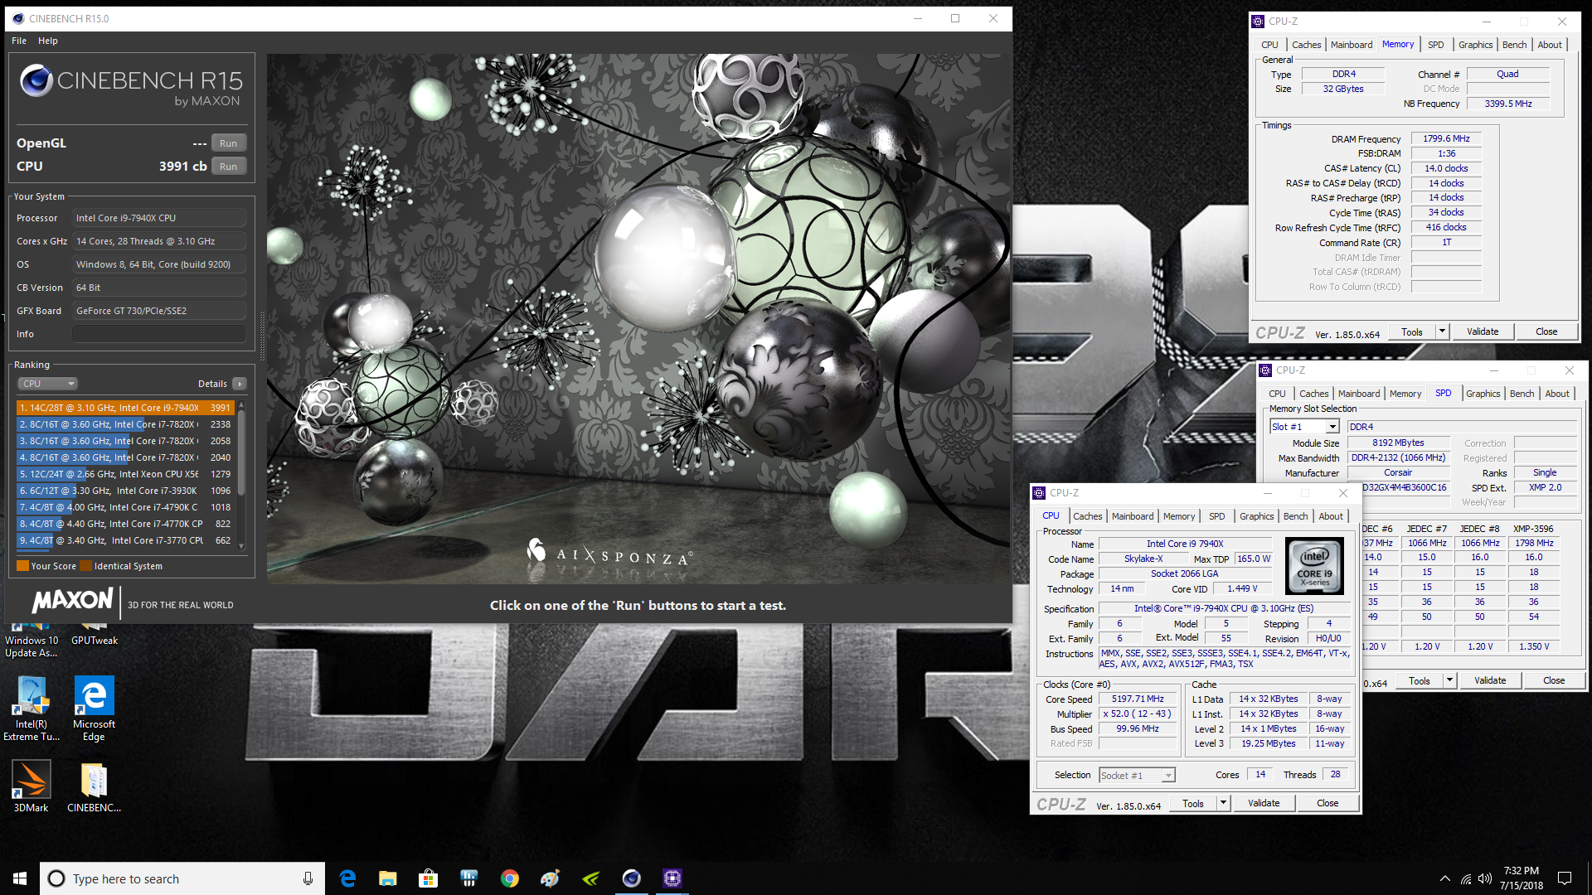Open Microsoft Store from the taskbar
The image size is (1592, 895).
tap(428, 878)
